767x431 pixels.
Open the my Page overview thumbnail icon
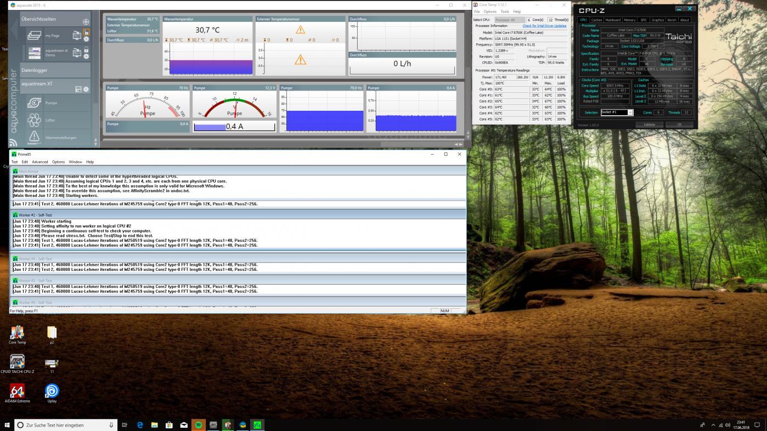click(x=34, y=36)
